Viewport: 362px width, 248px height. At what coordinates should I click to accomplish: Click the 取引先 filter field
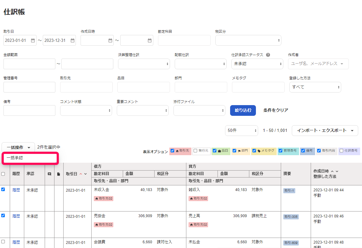[x=86, y=87]
